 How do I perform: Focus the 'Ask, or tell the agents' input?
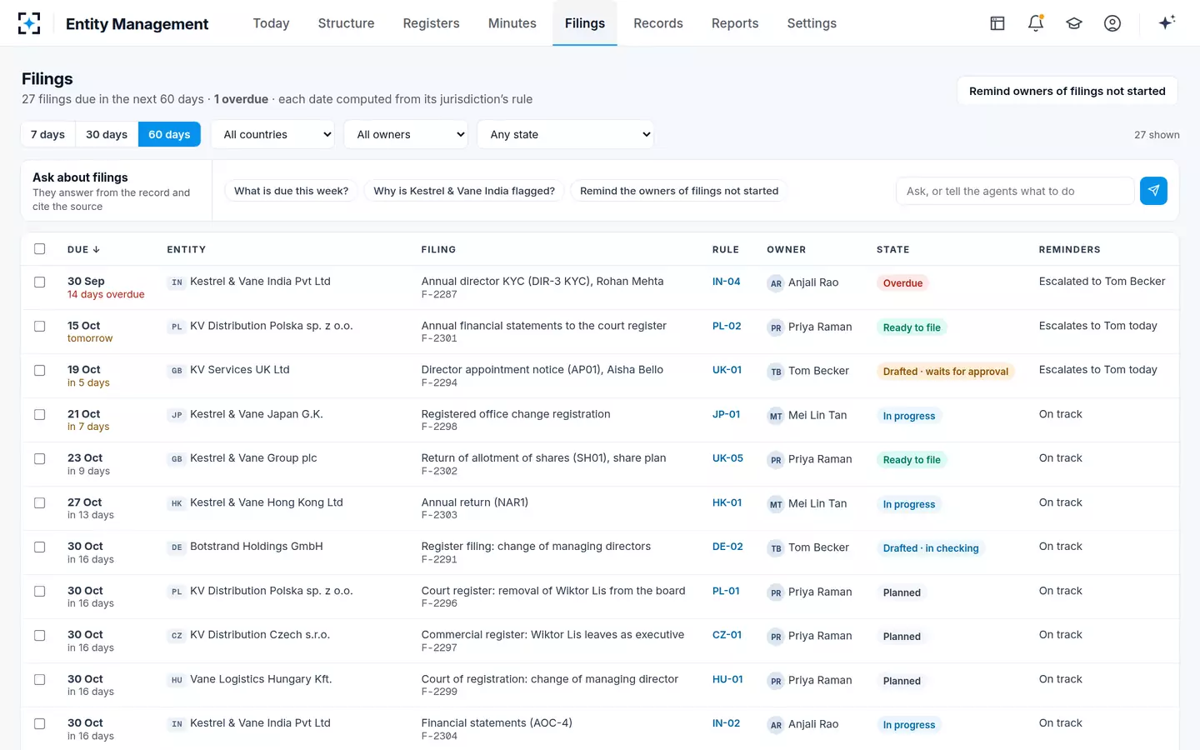tap(1015, 191)
